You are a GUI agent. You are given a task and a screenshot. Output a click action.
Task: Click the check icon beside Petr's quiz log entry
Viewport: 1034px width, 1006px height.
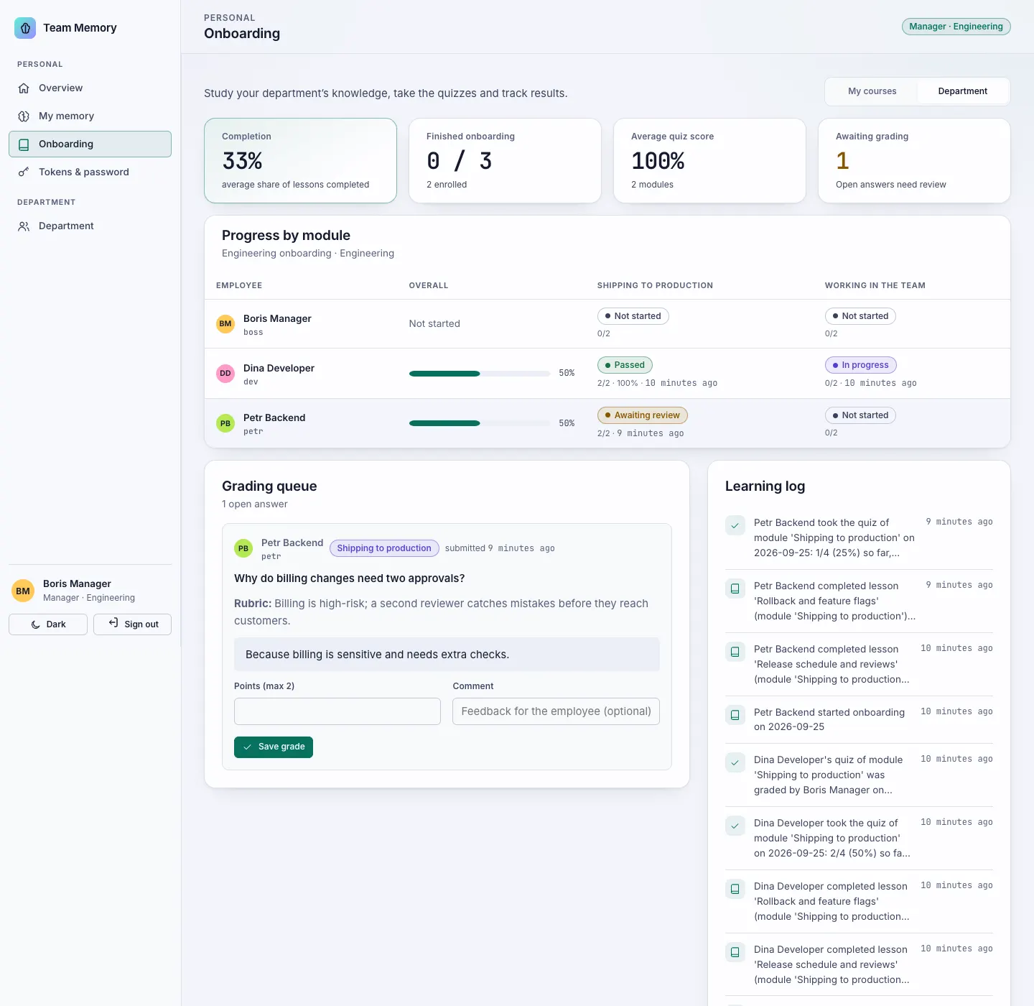pos(735,526)
